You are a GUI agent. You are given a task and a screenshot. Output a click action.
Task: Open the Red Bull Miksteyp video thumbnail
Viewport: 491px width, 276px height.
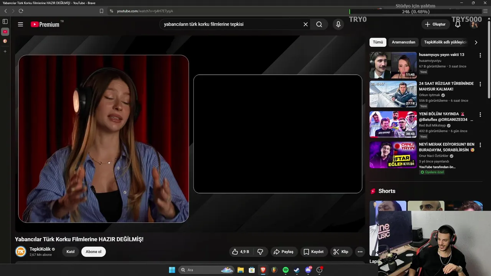393,124
